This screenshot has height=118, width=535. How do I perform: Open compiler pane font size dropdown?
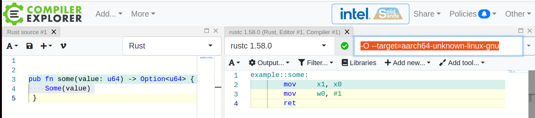coord(234,63)
